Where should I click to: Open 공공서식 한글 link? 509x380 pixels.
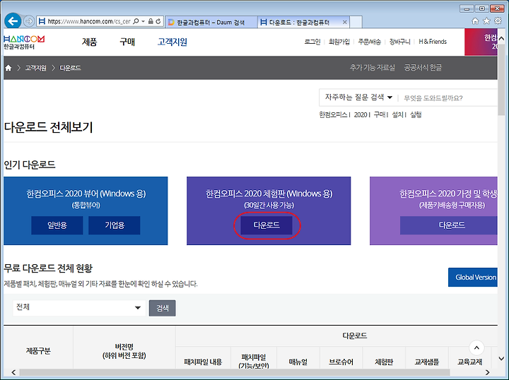pyautogui.click(x=423, y=67)
